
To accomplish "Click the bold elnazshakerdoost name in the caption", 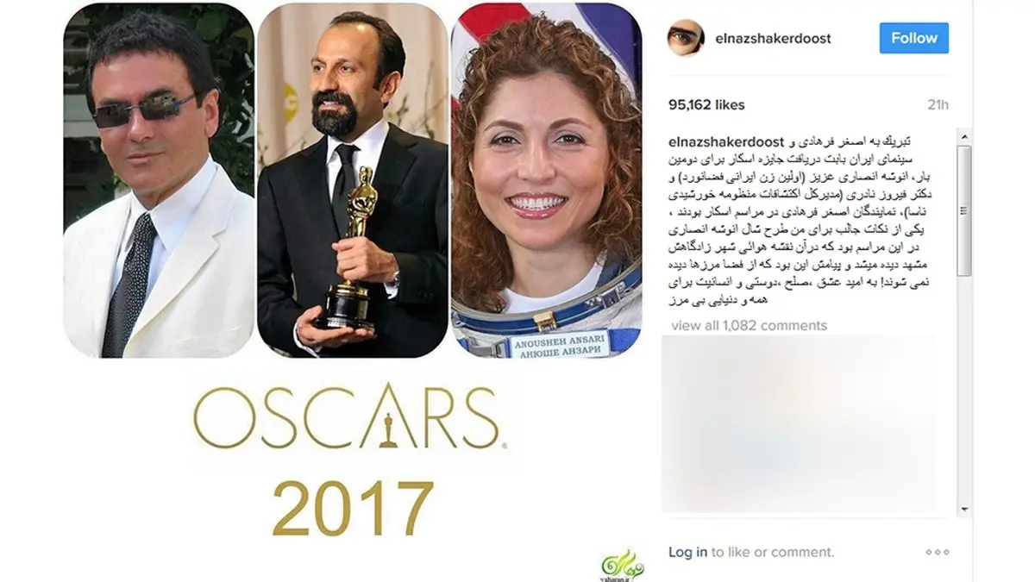I will click(726, 141).
